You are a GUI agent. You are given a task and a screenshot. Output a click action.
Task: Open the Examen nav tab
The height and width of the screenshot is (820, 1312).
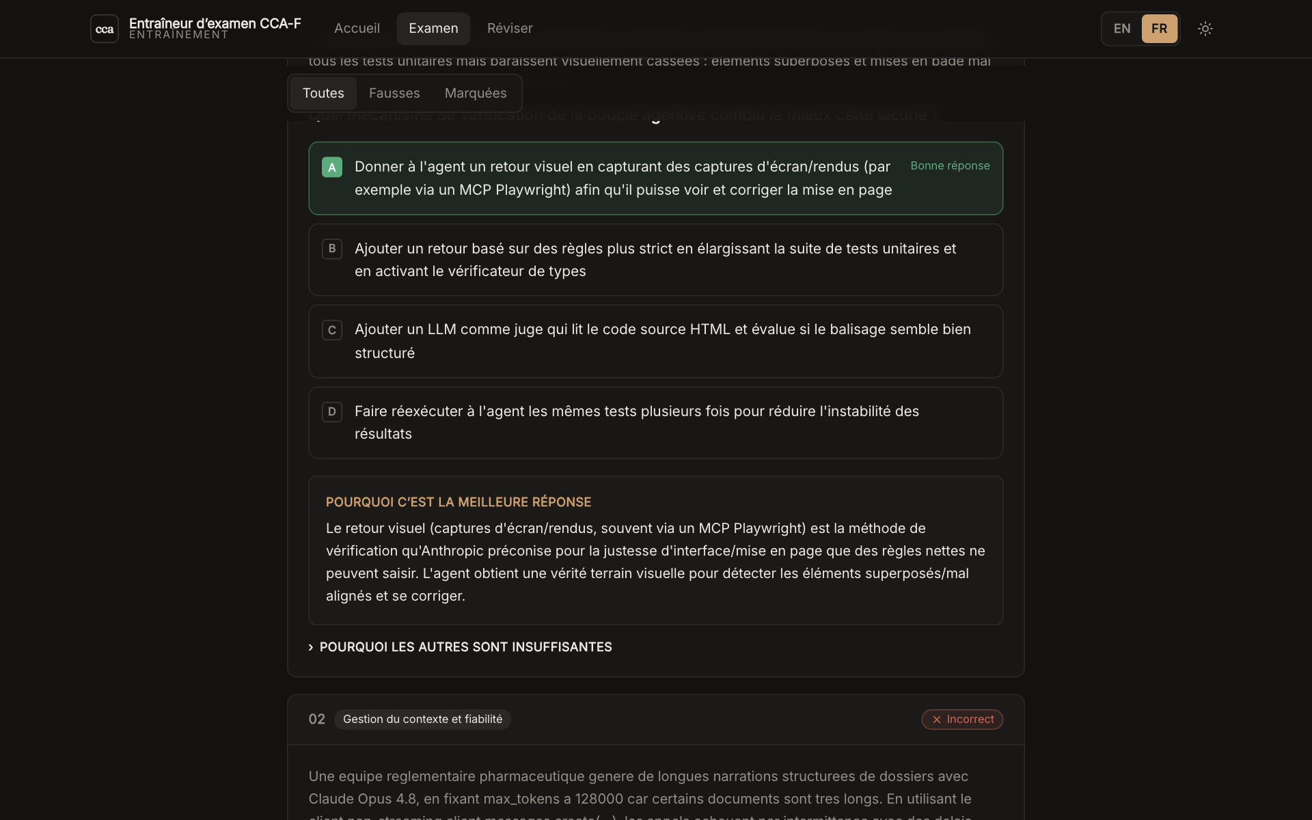tap(433, 29)
